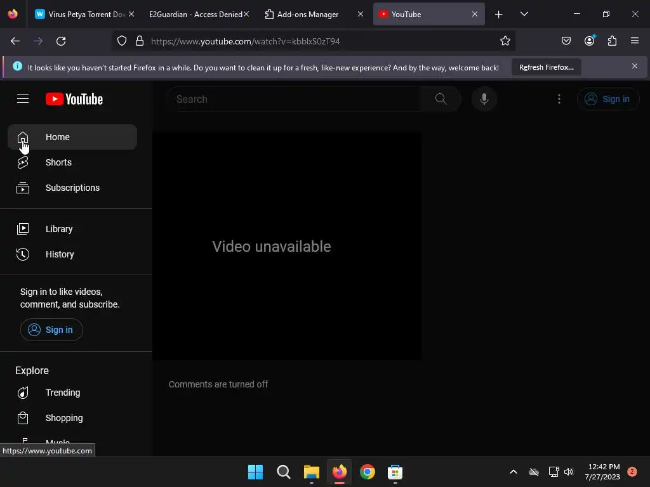This screenshot has width=650, height=487.
Task: Go forward with the forward arrow
Action: [x=38, y=41]
